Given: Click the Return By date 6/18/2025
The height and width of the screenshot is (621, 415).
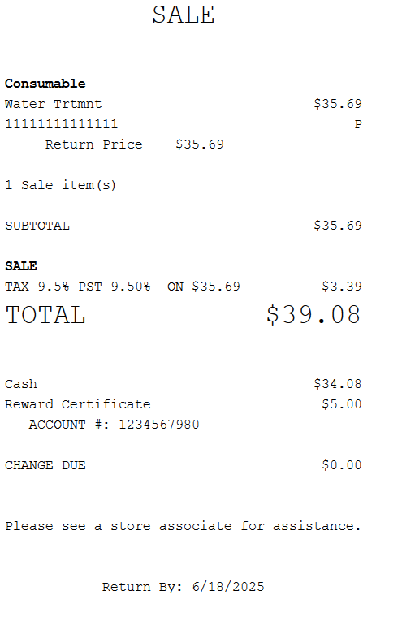Looking at the screenshot, I should pyautogui.click(x=228, y=587).
